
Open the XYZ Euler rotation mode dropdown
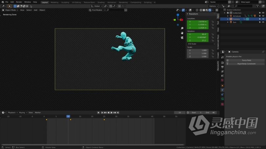pos(201,44)
